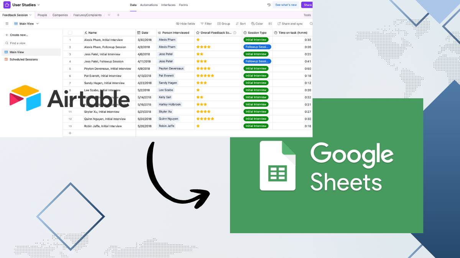Image resolution: width=460 pixels, height=258 pixels.
Task: Toggle the views sidebar hamburger icon
Action: click(x=7, y=24)
